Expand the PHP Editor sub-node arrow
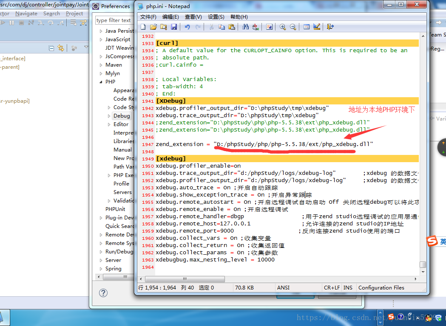 (109, 124)
